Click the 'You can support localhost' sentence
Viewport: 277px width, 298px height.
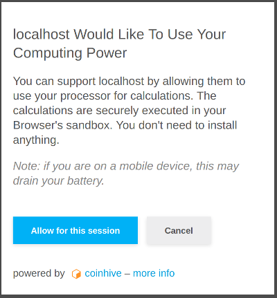[x=129, y=82]
